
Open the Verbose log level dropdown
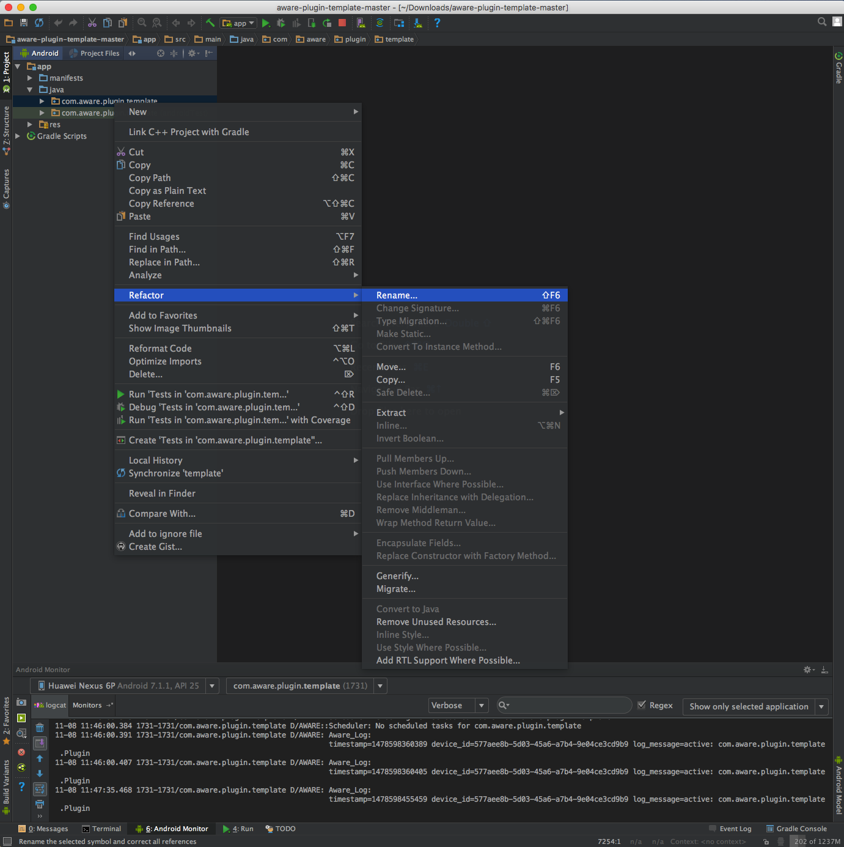pos(458,706)
